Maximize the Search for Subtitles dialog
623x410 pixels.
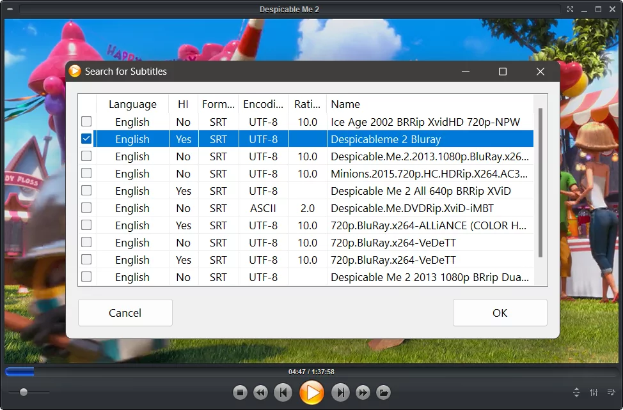click(503, 72)
